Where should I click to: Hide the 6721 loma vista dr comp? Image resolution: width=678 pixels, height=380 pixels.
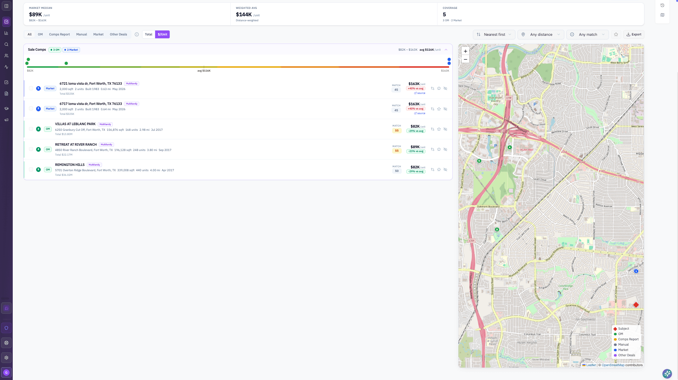[x=446, y=88]
